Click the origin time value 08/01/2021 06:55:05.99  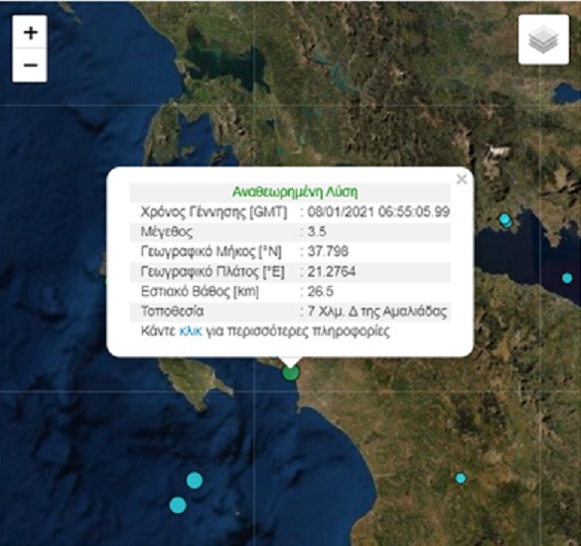[x=378, y=211]
